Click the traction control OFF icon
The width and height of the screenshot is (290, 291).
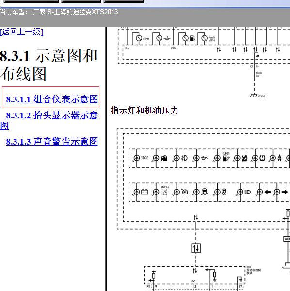click(224, 192)
